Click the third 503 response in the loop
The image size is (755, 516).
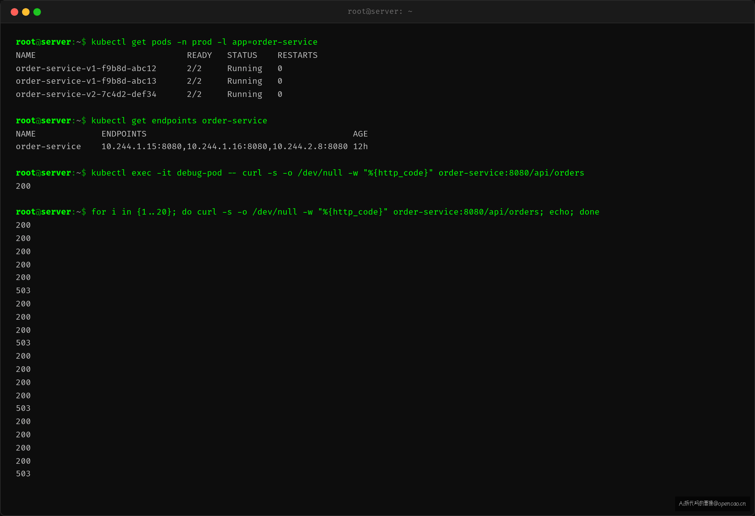click(23, 408)
